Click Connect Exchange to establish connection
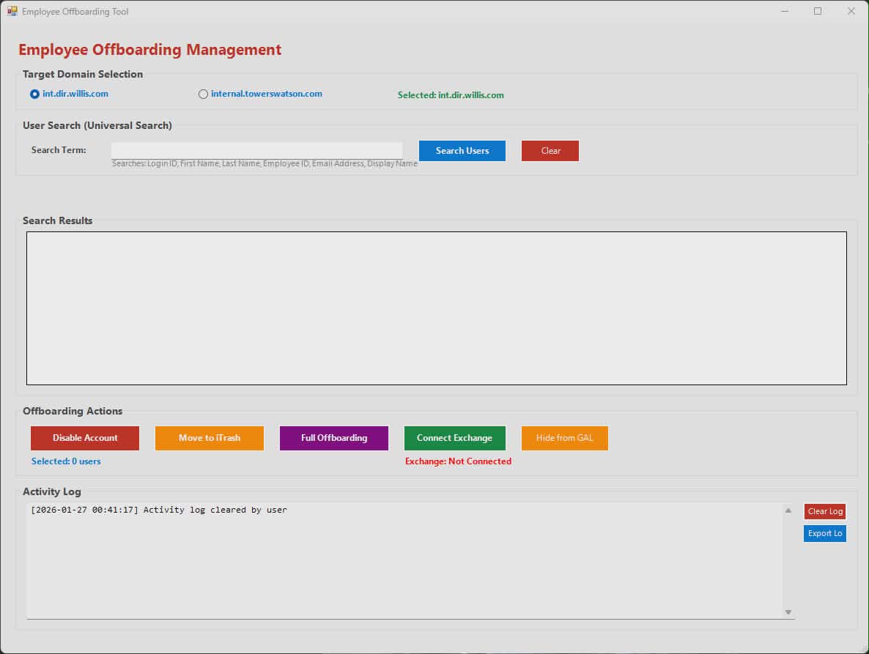 click(454, 437)
